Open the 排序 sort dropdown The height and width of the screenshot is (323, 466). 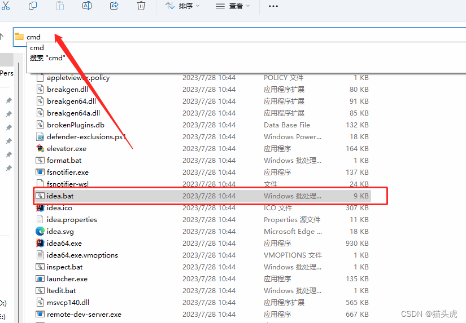pos(182,6)
